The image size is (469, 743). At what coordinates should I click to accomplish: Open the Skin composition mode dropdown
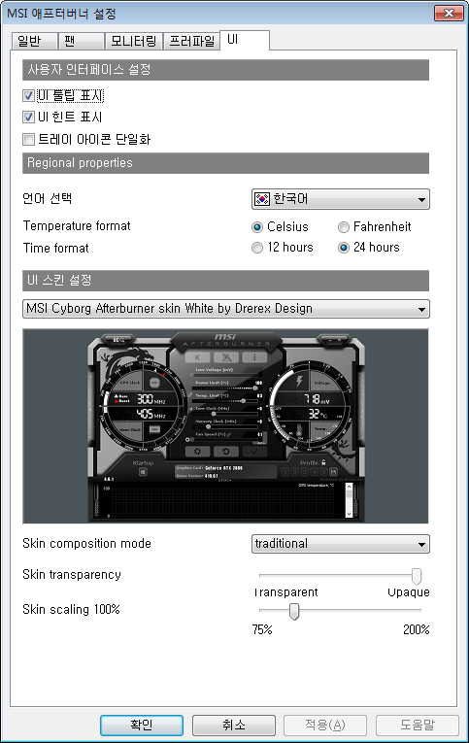340,544
